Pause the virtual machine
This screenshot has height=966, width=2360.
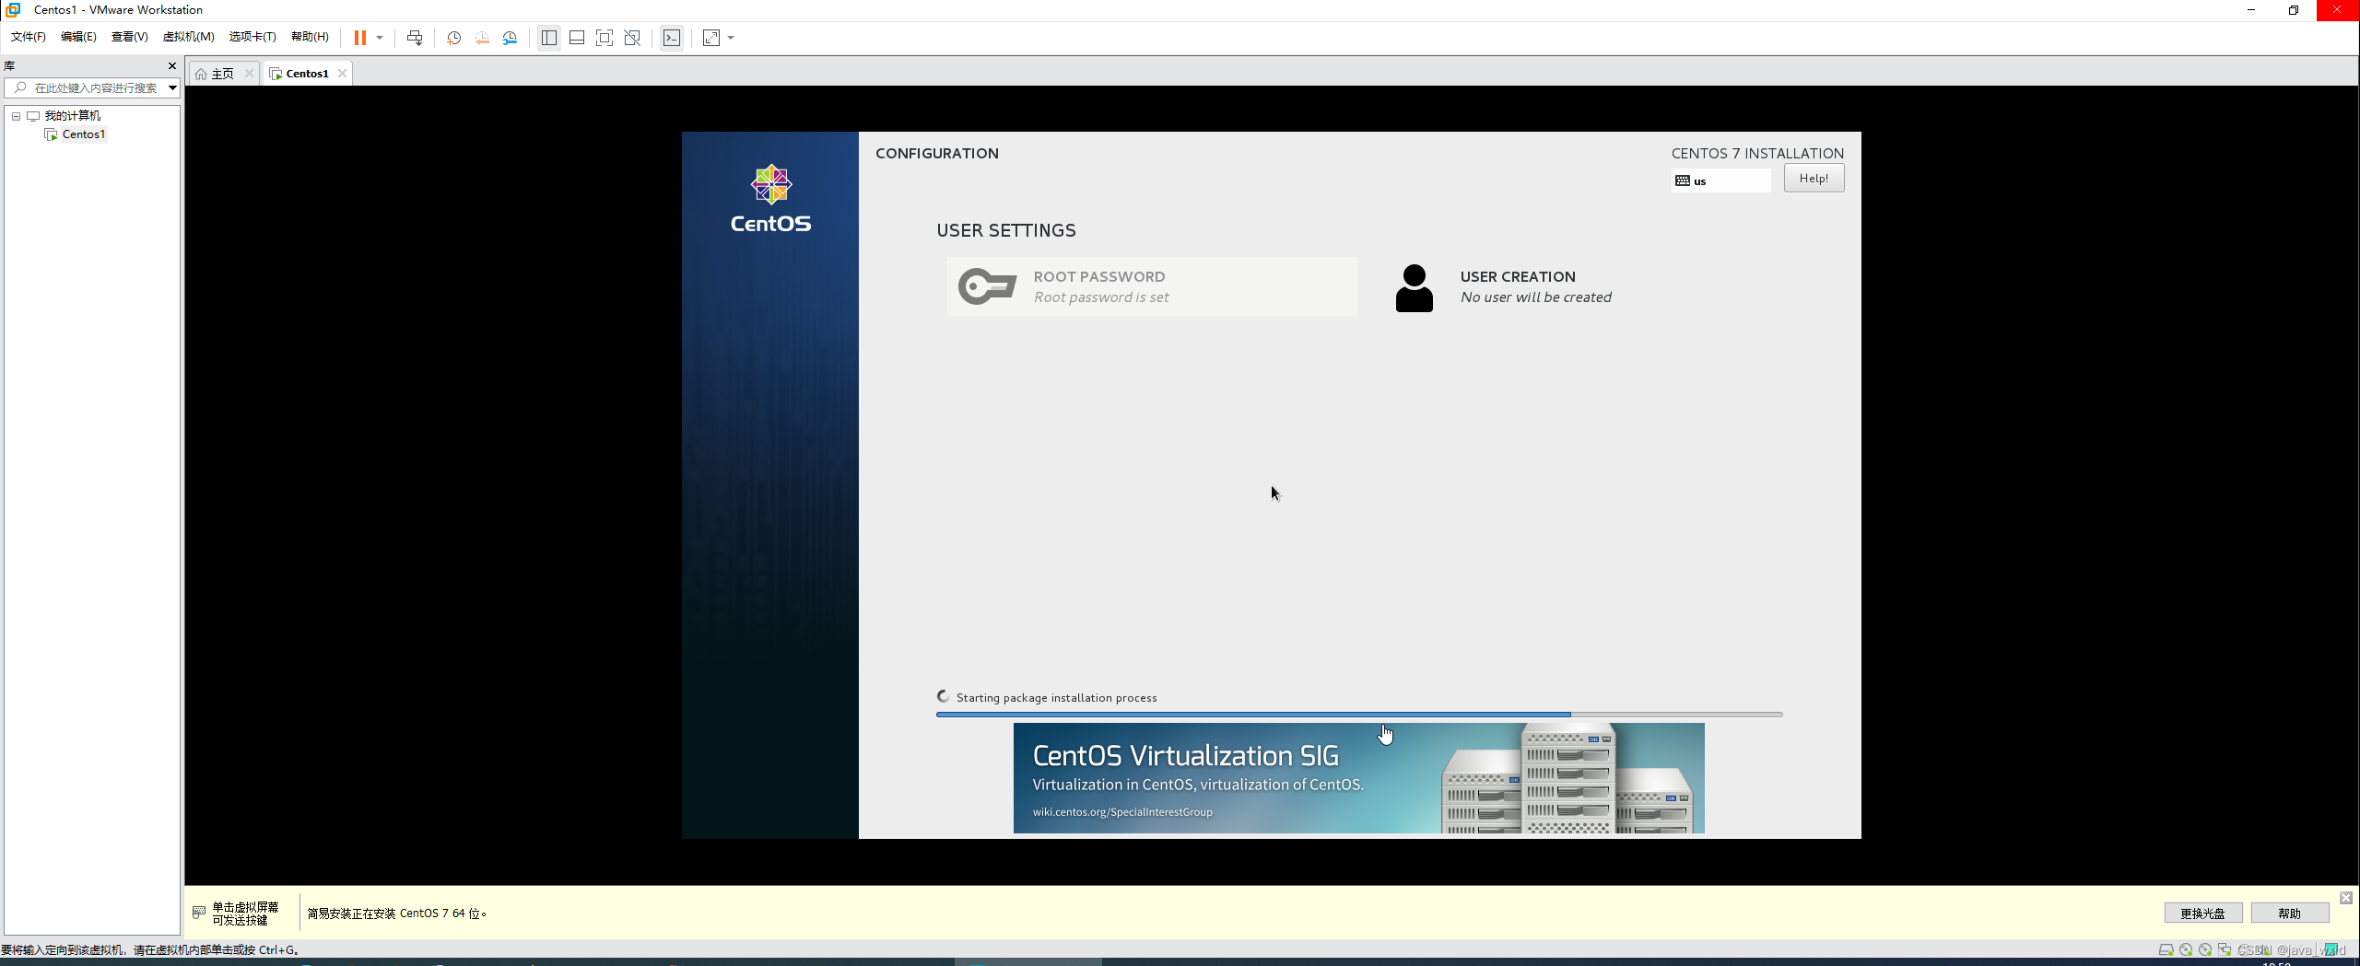[360, 38]
